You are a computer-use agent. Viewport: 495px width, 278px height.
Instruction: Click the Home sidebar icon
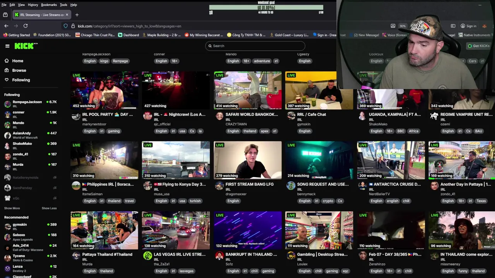(7, 61)
